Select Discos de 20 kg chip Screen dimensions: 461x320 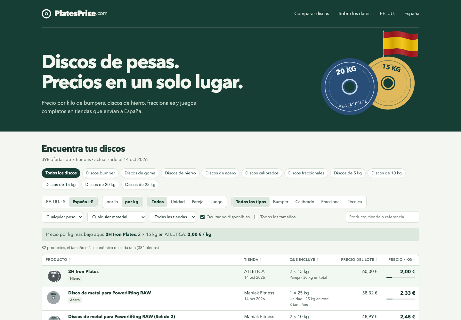(x=101, y=185)
